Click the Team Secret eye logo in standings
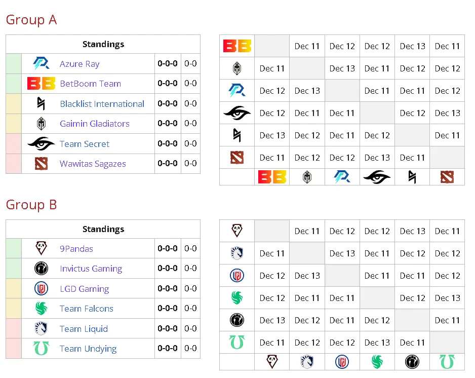 (41, 144)
